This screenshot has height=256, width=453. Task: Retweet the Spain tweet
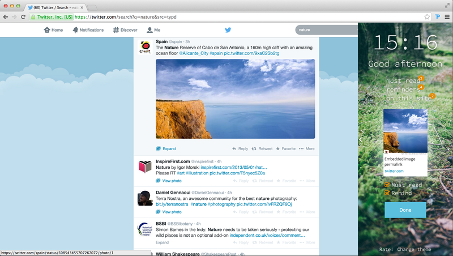point(262,149)
